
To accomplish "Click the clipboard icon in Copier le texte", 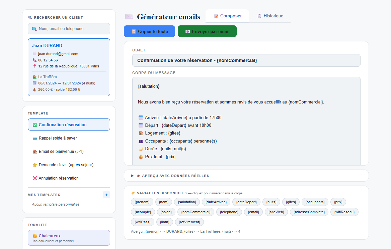I will (x=134, y=32).
